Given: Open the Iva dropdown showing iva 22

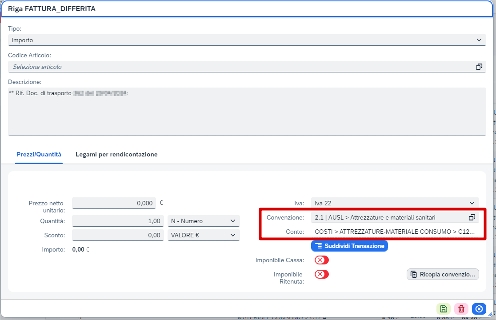Looking at the screenshot, I should click(395, 203).
